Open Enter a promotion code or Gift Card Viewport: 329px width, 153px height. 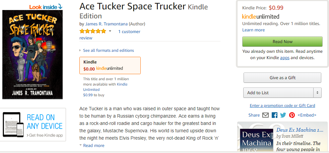pos(282,106)
